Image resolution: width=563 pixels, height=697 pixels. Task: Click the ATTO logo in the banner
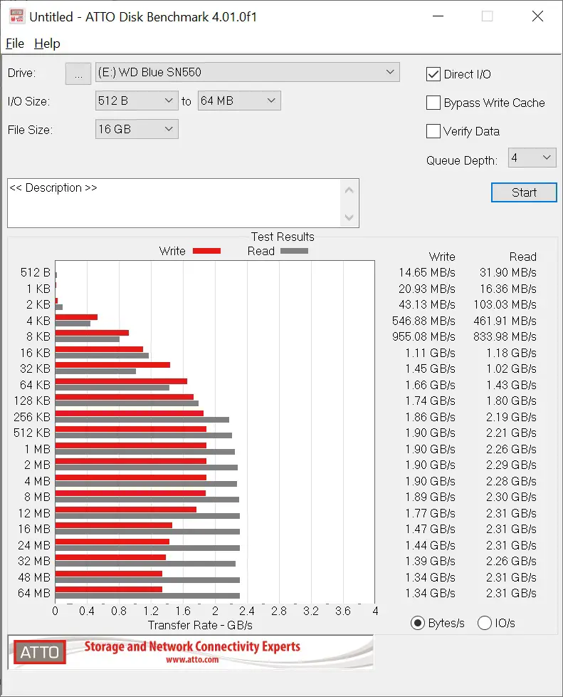(40, 652)
